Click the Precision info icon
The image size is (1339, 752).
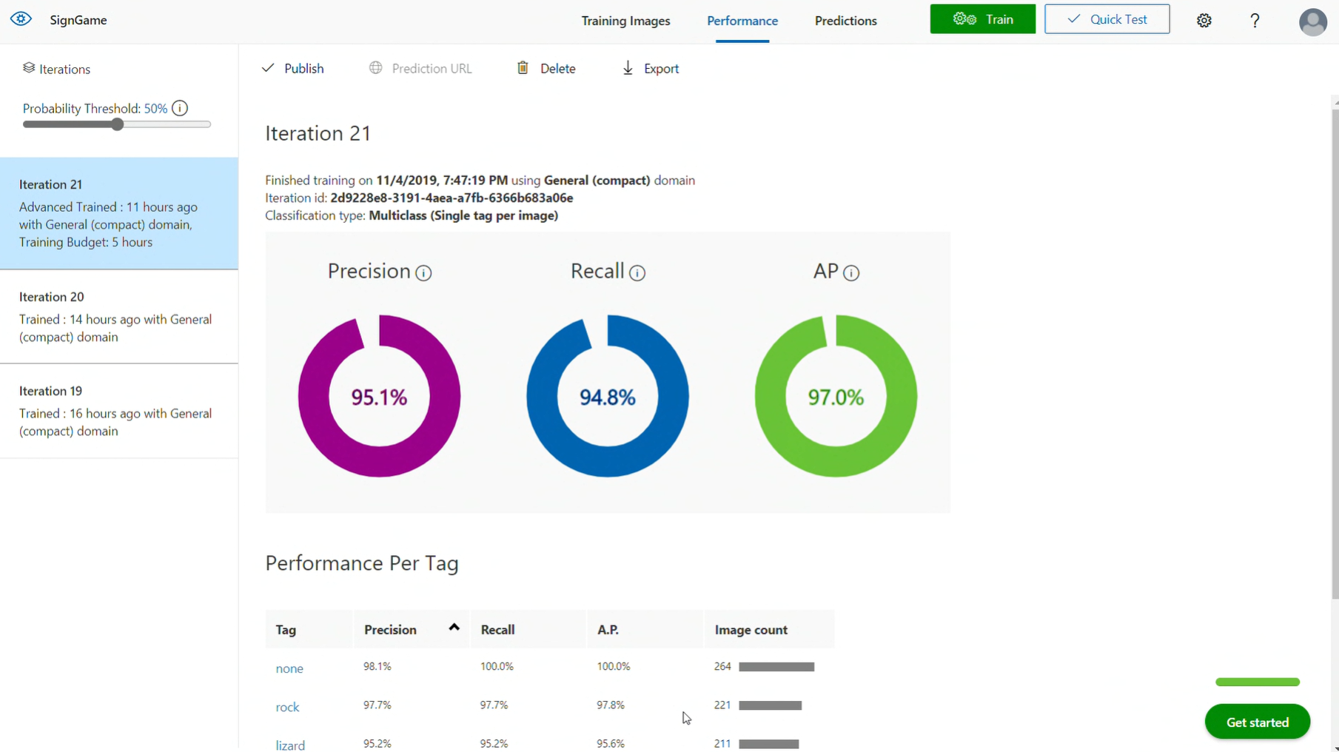pyautogui.click(x=423, y=273)
